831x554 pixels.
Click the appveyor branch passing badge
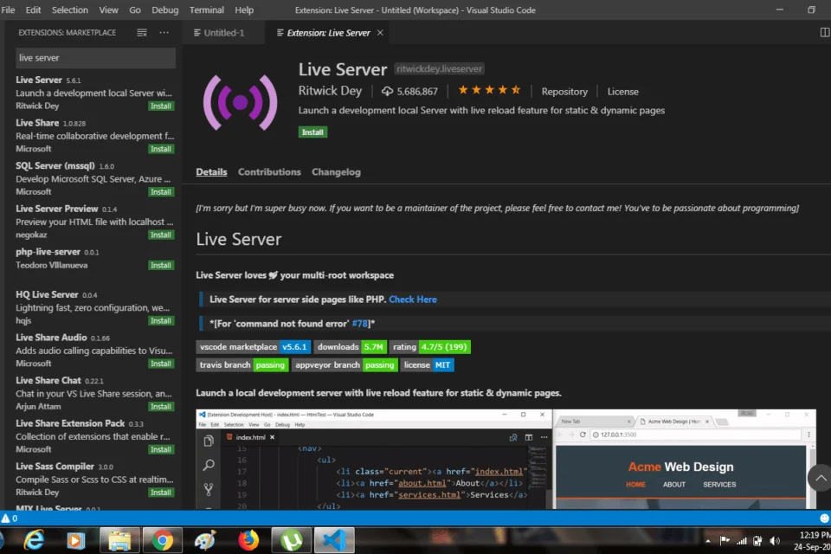345,364
